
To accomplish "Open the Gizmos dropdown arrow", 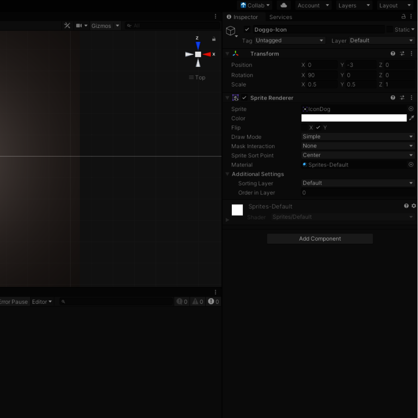I will click(118, 26).
